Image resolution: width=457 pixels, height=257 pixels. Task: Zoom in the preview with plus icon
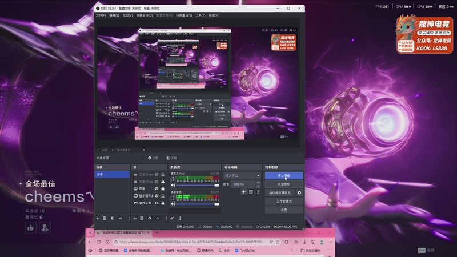tap(113, 150)
